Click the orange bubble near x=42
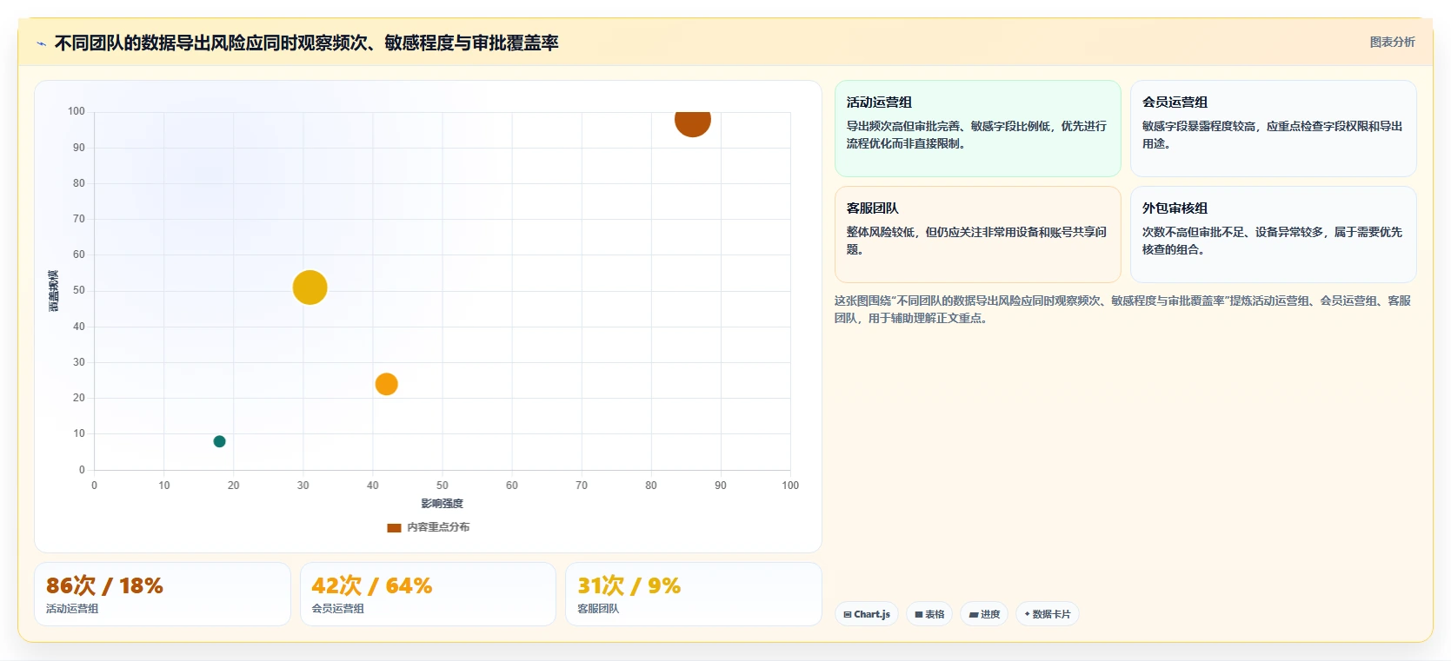The height and width of the screenshot is (661, 1451). pos(386,384)
